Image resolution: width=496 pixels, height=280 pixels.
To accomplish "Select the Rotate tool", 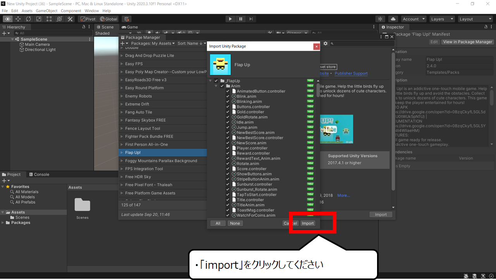I will (x=29, y=19).
